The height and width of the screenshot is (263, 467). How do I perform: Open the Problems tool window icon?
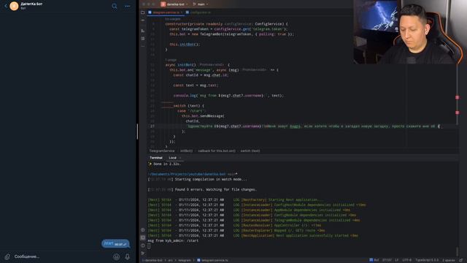pos(143,245)
